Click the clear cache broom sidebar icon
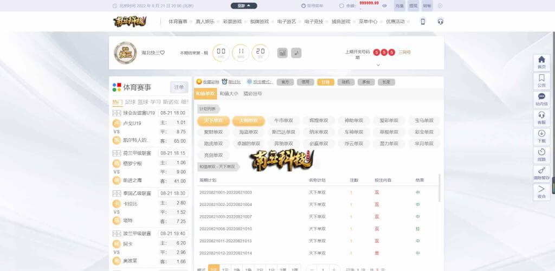Image resolution: width=555 pixels, height=271 pixels. pos(541,173)
